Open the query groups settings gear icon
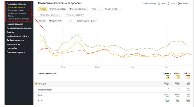Image resolution: width=194 pixels, height=107 pixels. pos(55,74)
